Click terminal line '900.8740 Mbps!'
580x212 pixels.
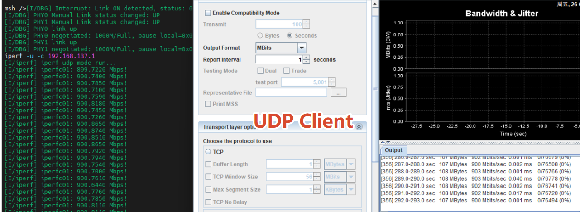pos(66,130)
